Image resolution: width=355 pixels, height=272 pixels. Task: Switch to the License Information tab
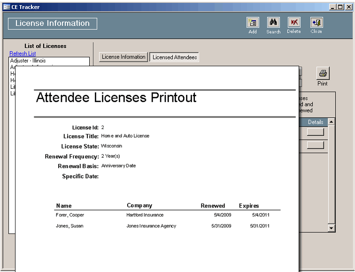click(x=123, y=57)
